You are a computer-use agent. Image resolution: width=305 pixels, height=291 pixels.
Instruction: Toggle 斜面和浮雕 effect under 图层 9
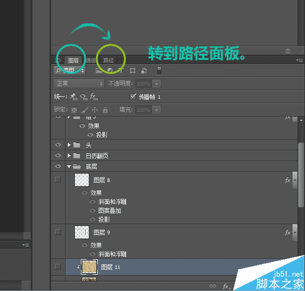pos(93,254)
